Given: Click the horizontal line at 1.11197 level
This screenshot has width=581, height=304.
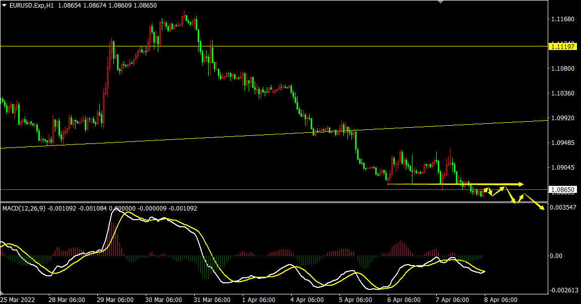Looking at the screenshot, I should point(303,46).
